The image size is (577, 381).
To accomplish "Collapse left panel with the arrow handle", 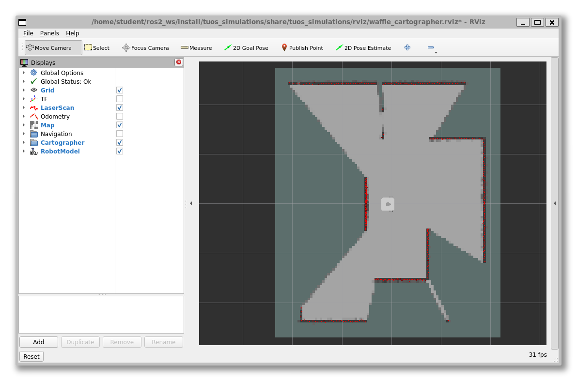I will (190, 203).
